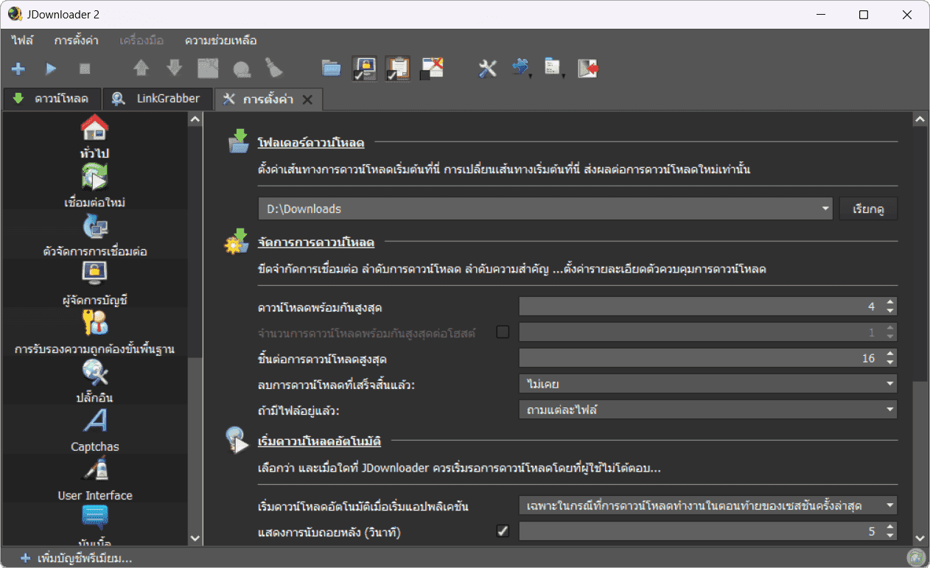
Task: Click the move up arrow toolbar icon
Action: tap(141, 69)
